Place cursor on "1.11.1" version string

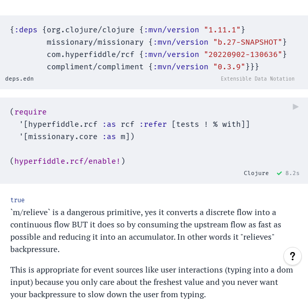[222, 30]
